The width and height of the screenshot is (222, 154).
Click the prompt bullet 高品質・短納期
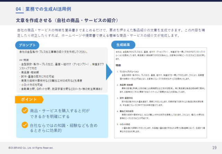[x=29, y=72]
